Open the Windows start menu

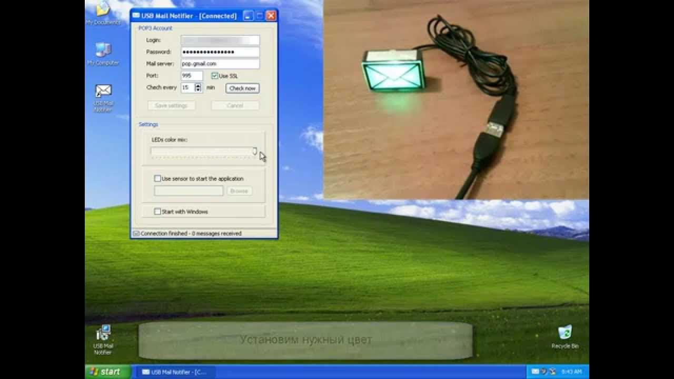point(107,372)
